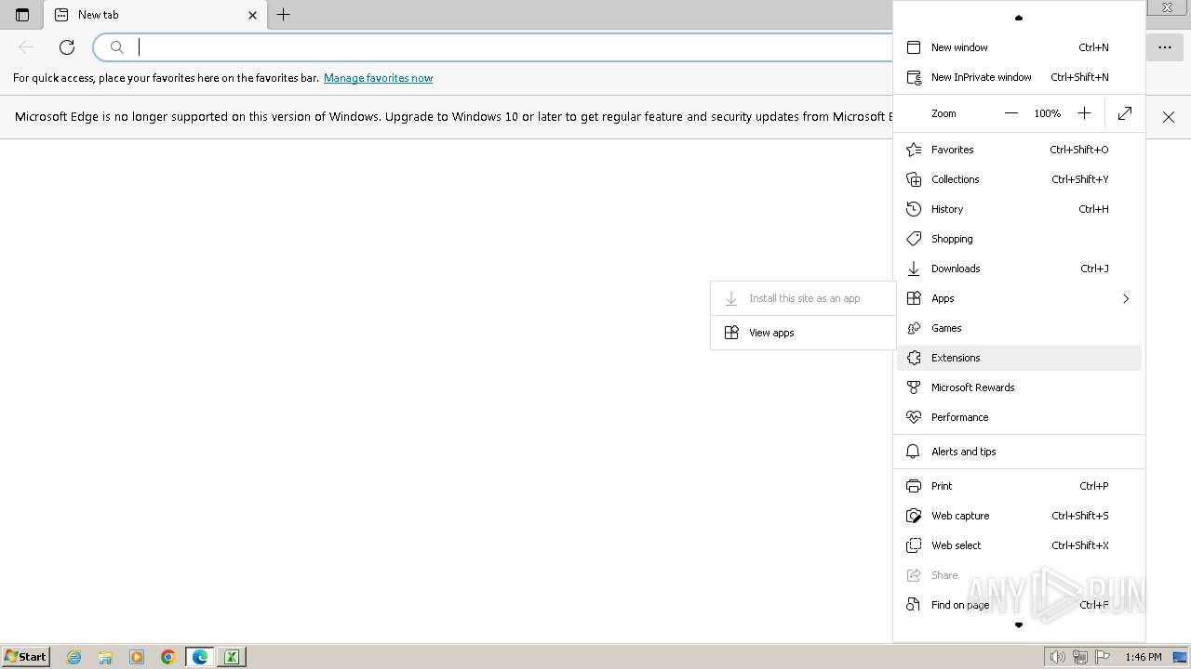Click the Web select icon

point(914,545)
